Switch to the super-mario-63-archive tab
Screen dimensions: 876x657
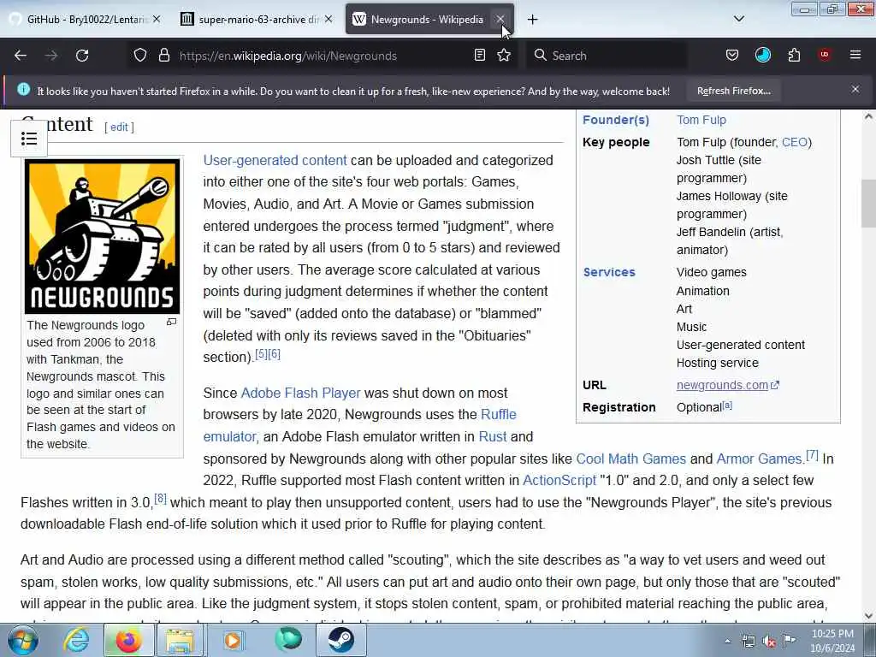257,19
